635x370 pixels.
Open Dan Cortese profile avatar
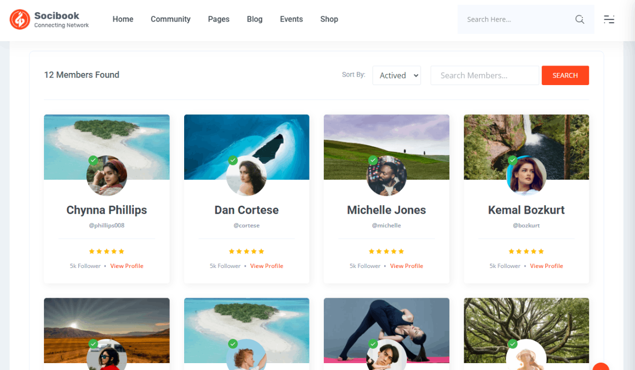click(247, 175)
